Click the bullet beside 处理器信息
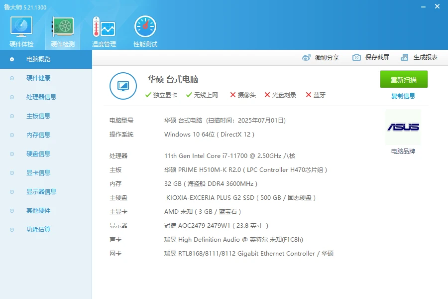This screenshot has width=448, height=299. [x=12, y=97]
